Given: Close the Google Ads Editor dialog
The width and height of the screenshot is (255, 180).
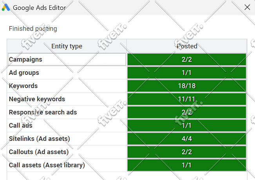Looking at the screenshot, I should click(247, 7).
